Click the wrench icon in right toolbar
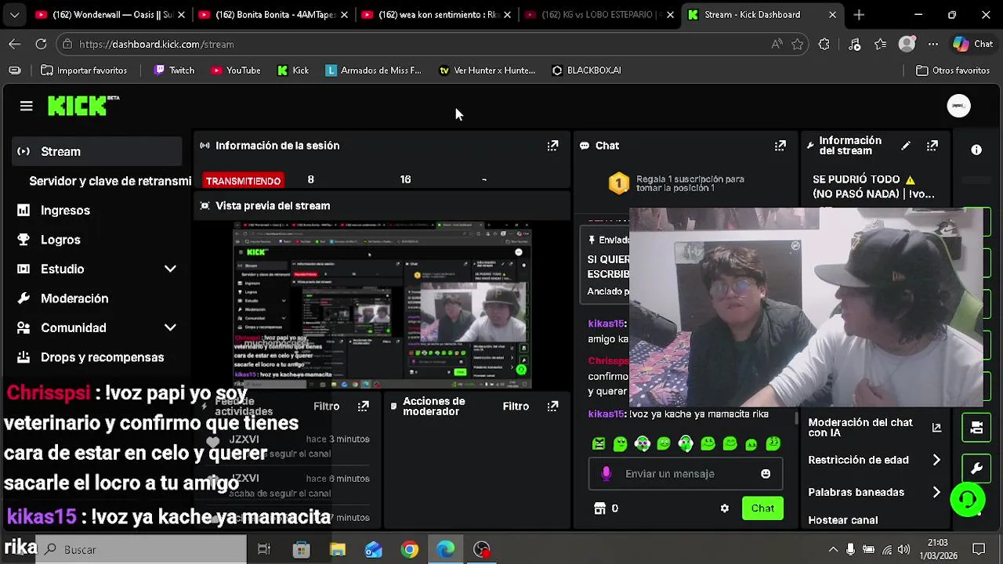 click(x=976, y=468)
